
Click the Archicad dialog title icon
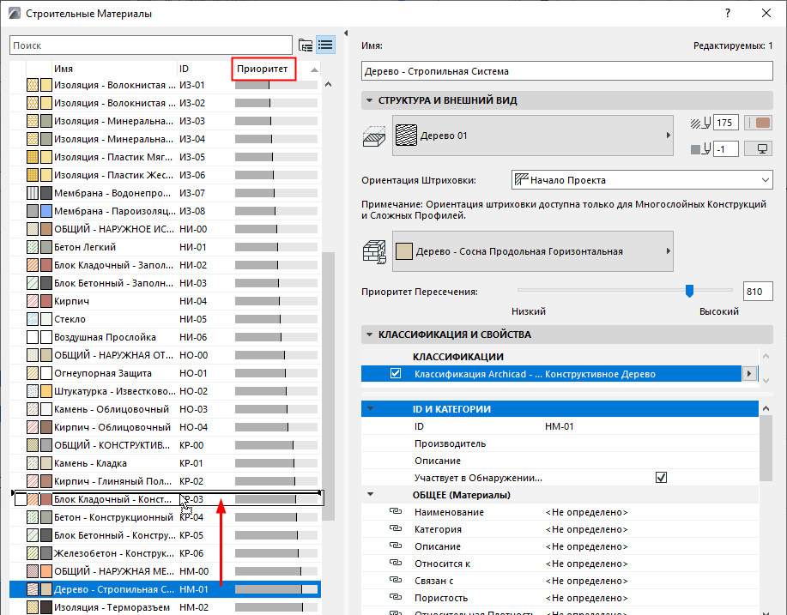[x=15, y=14]
